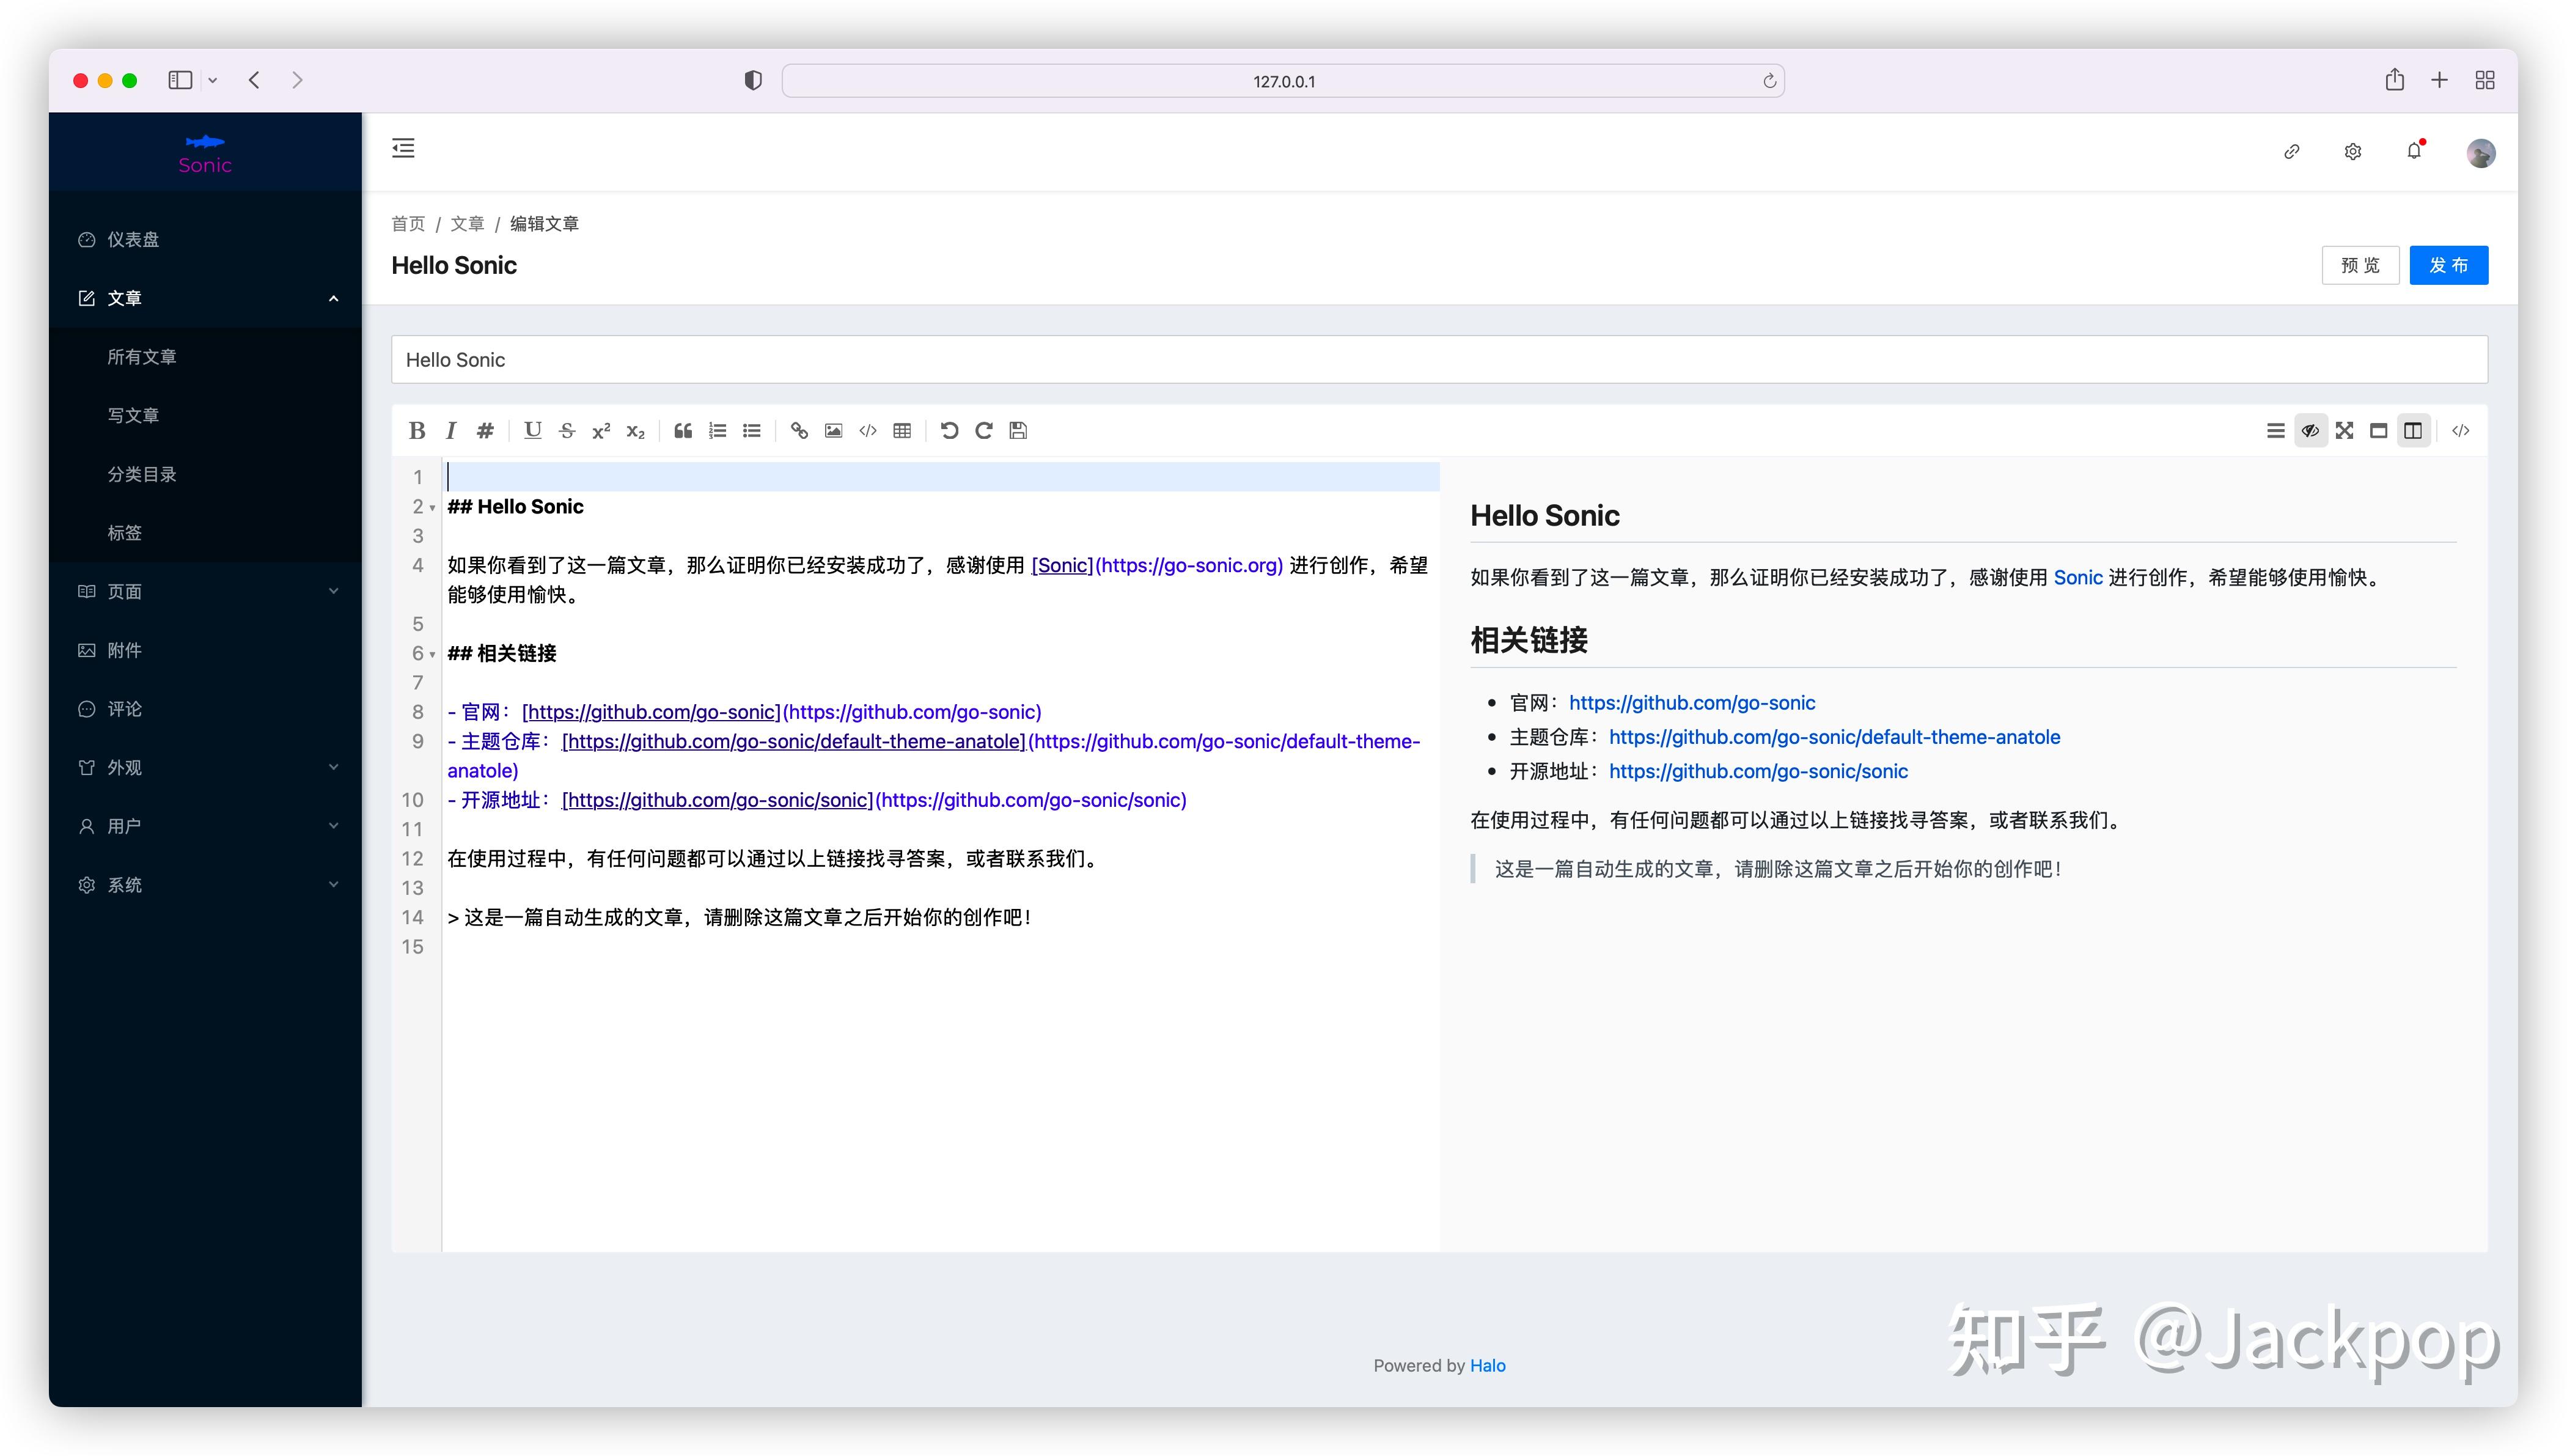Reload the page in the address bar
Screen dimensions: 2567x1456
tap(1769, 81)
